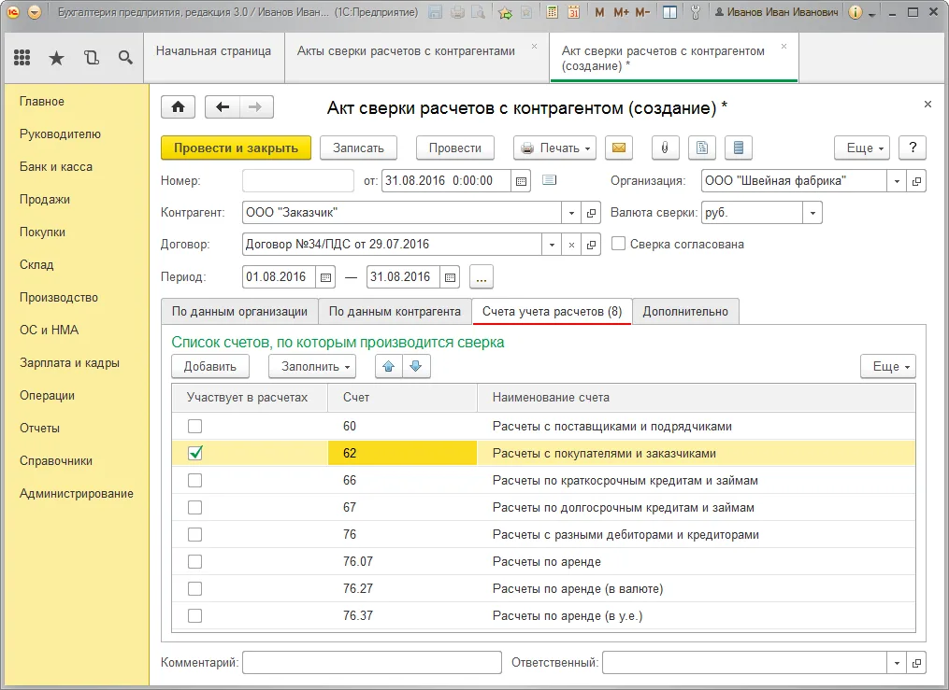Click the paperclip attached files icon
This screenshot has width=949, height=690.
pos(664,148)
